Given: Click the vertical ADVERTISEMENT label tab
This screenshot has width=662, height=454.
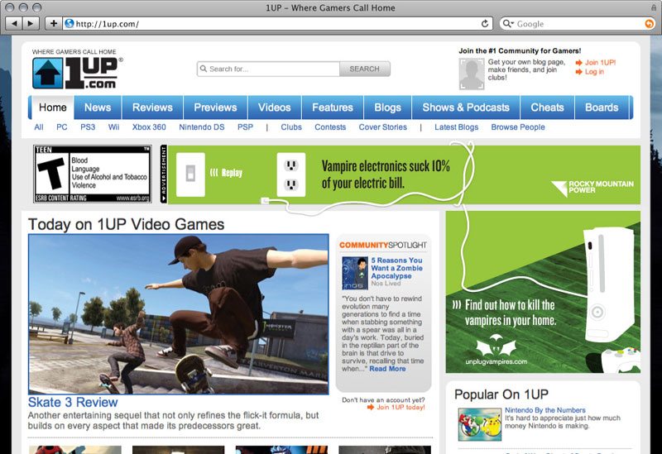Looking at the screenshot, I should [164, 174].
